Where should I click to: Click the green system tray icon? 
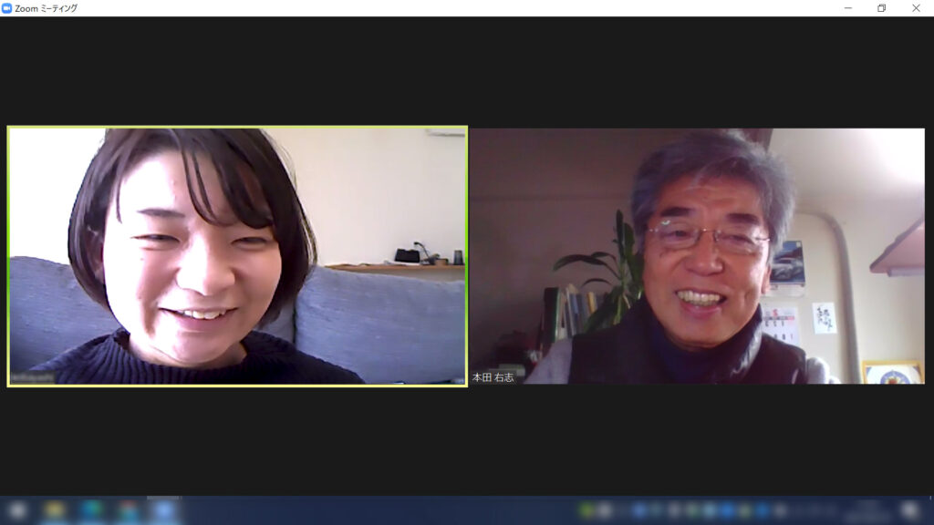click(x=588, y=510)
